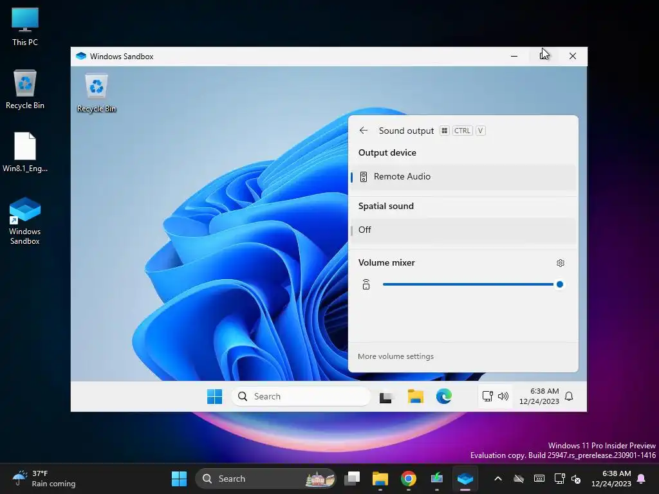This screenshot has width=659, height=494.
Task: Launch Microsoft Edge in Sandbox taskbar
Action: pyautogui.click(x=444, y=396)
